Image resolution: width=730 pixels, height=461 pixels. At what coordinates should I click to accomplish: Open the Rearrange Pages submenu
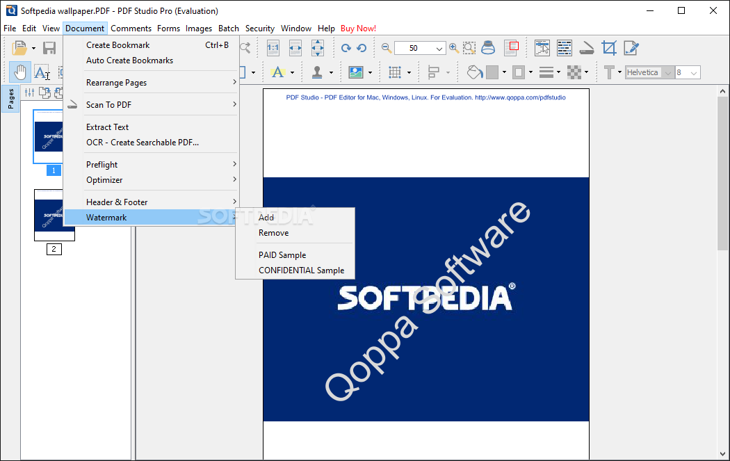coord(152,83)
